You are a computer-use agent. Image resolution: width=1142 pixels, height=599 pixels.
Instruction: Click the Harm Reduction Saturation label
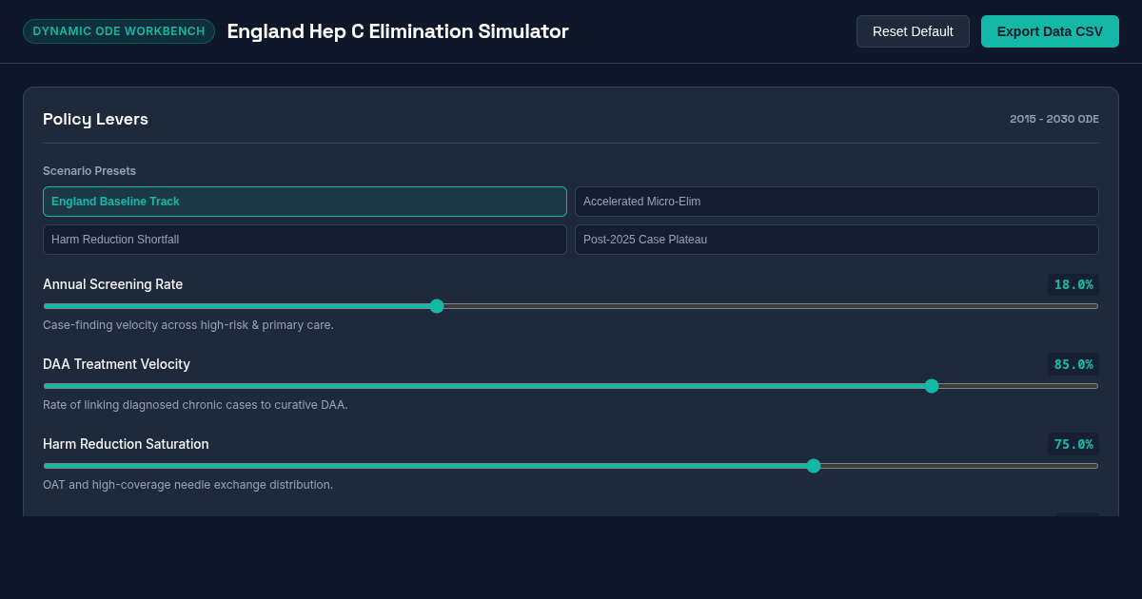(x=126, y=444)
